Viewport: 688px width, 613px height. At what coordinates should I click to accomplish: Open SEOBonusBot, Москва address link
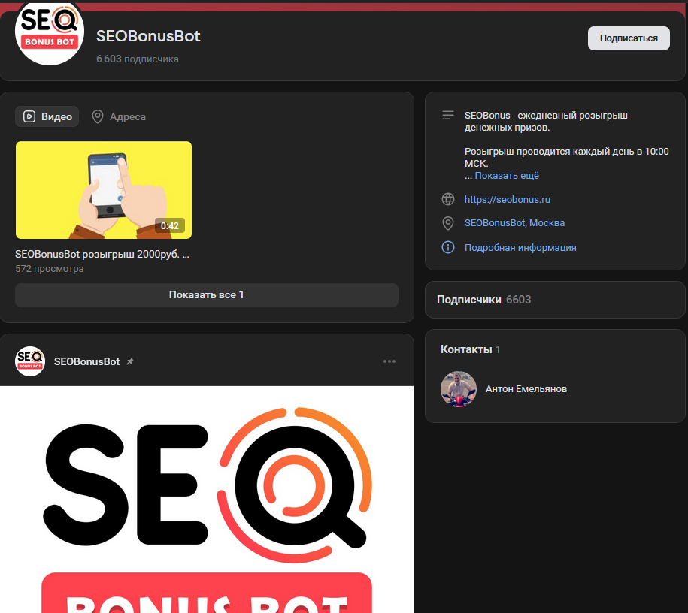click(514, 223)
